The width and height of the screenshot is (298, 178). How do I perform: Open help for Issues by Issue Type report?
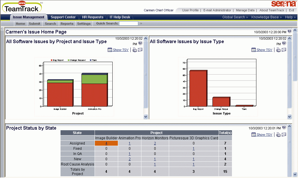(284, 43)
